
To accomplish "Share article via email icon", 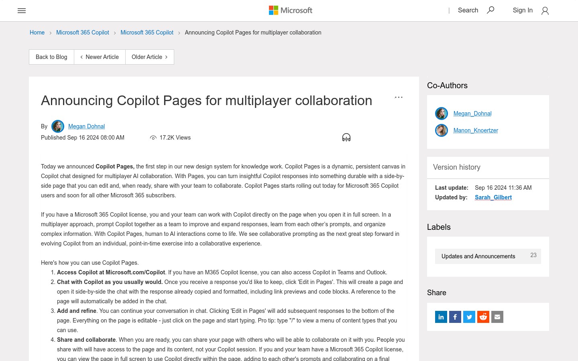I will pyautogui.click(x=497, y=317).
